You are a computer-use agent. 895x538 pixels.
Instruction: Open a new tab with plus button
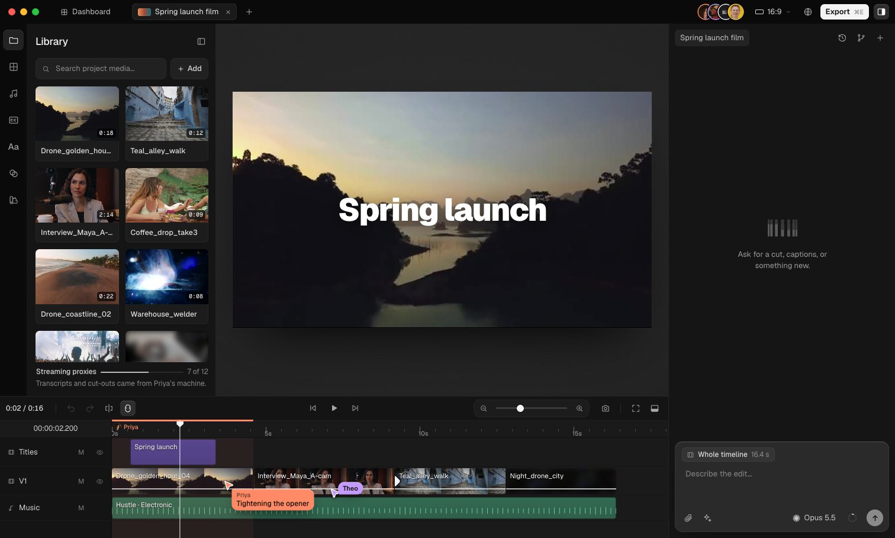pos(249,12)
